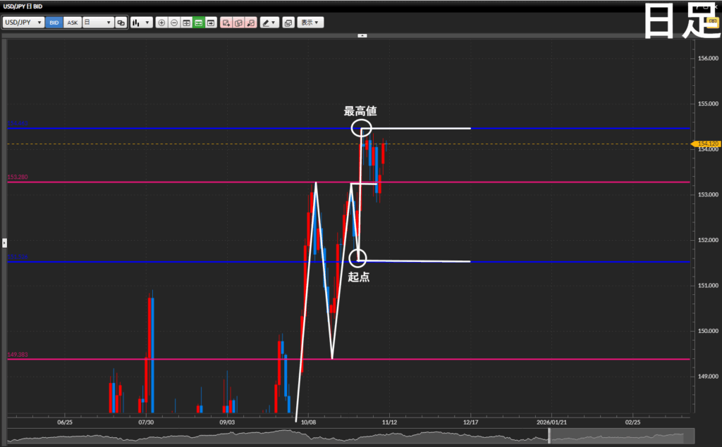Viewport: 722px width, 447px height.
Task: Open the chart template icon
Action: [288, 23]
